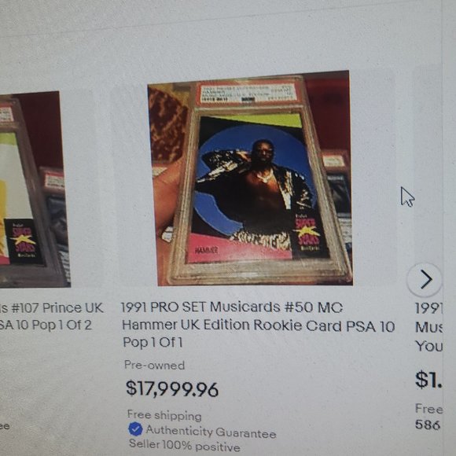The width and height of the screenshot is (456, 456).
Task: Click the Free shipping text under the price
Action: click(x=164, y=415)
